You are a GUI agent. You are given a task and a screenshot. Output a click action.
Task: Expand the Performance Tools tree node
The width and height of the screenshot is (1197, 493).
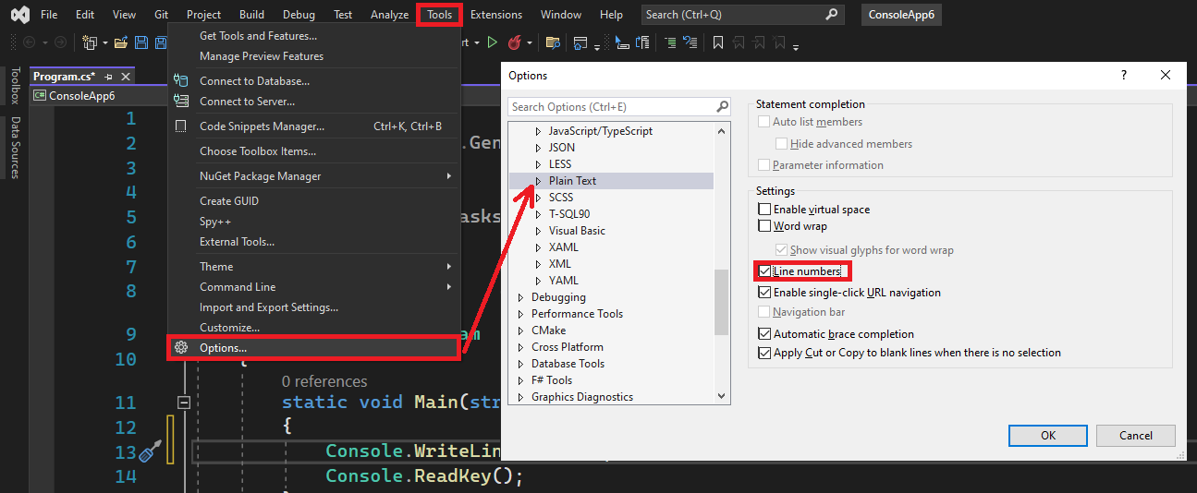click(522, 314)
